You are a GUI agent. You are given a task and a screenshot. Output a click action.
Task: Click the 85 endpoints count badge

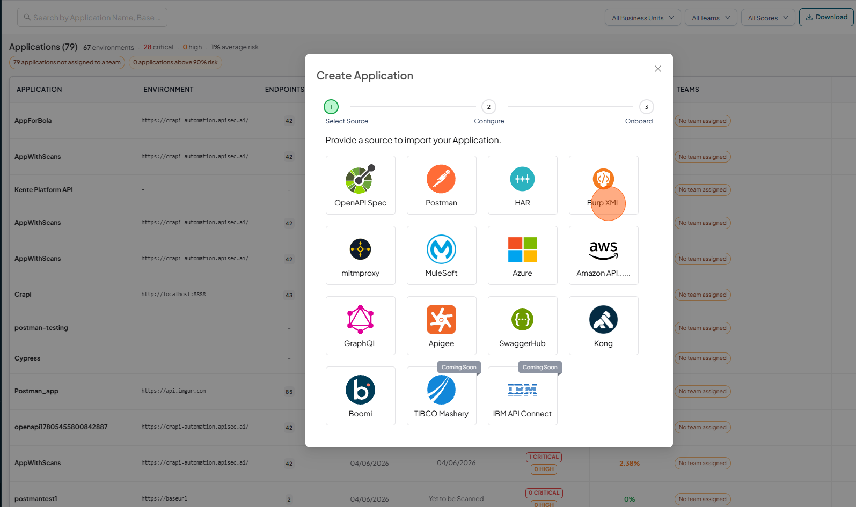coord(289,392)
